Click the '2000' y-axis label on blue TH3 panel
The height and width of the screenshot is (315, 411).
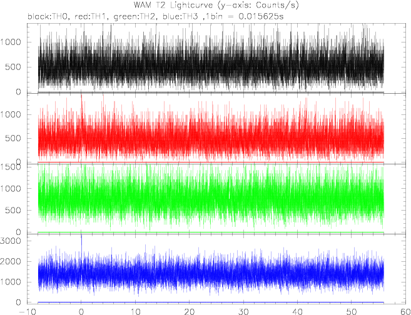click(x=11, y=261)
